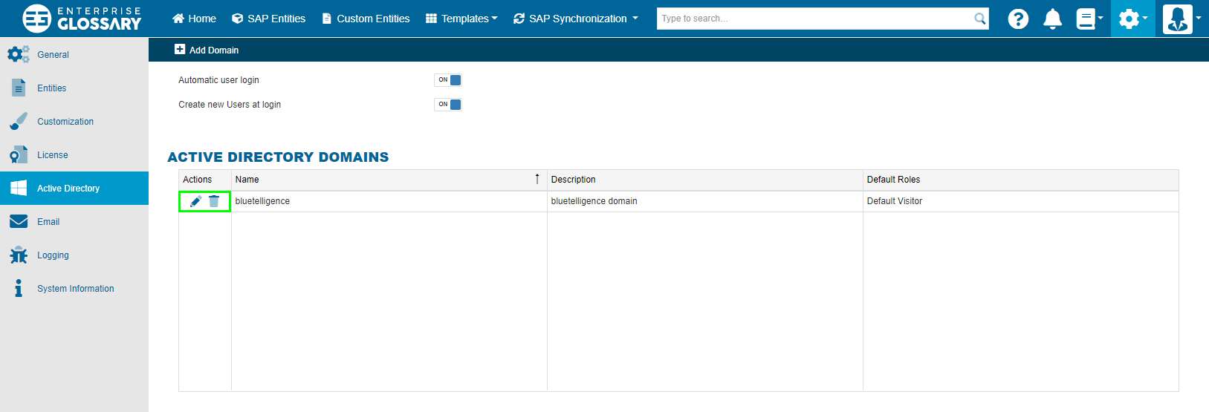Open notifications bell icon
This screenshot has width=1209, height=412.
coord(1052,19)
